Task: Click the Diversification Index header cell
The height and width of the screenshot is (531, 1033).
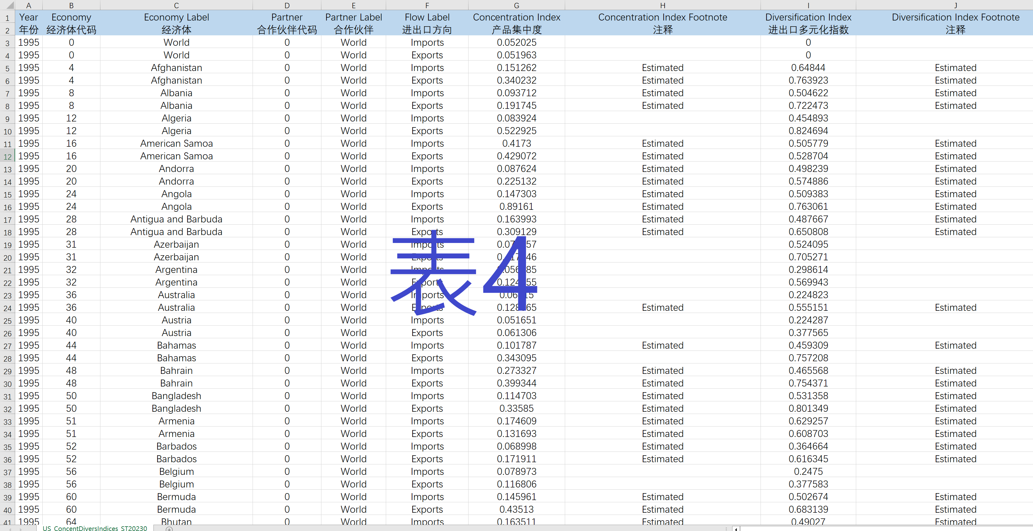Action: [x=808, y=18]
